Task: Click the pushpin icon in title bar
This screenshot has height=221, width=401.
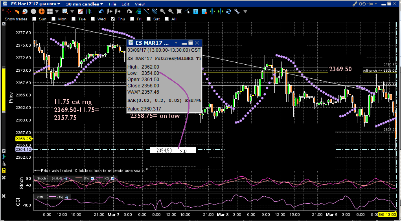Action: pyautogui.click(x=370, y=4)
